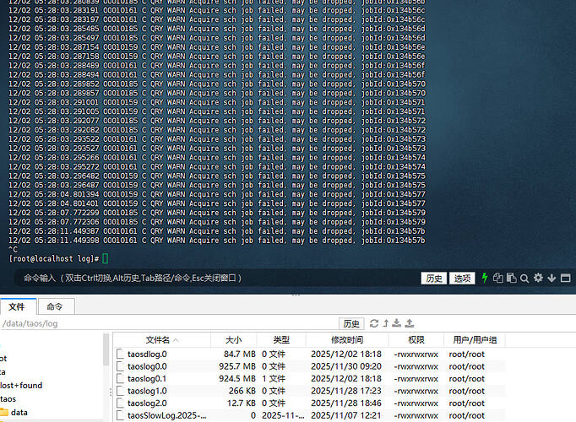The width and height of the screenshot is (576, 422).
Task: Open the file path 历史 dropdown
Action: click(351, 323)
